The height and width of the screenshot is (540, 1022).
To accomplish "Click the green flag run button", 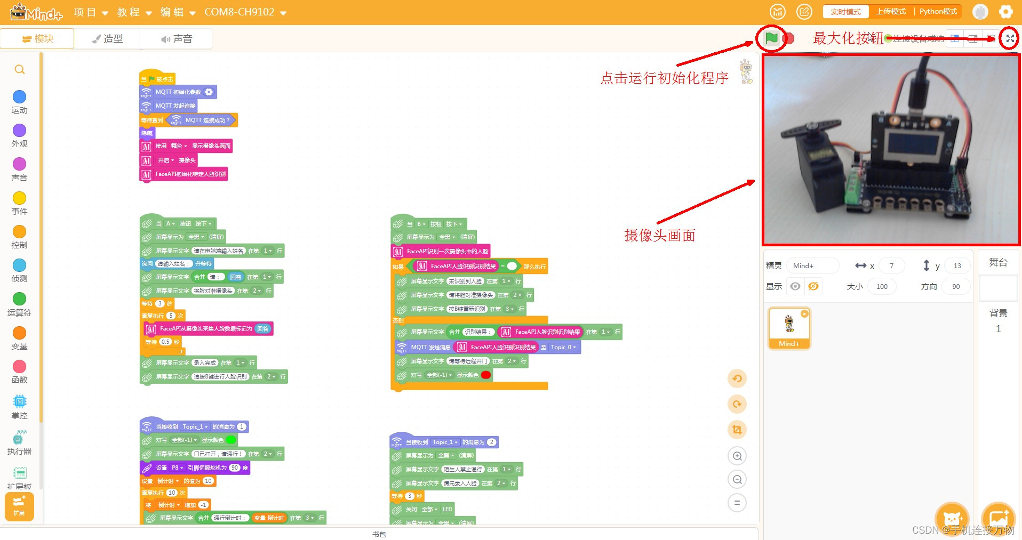I will [x=771, y=38].
